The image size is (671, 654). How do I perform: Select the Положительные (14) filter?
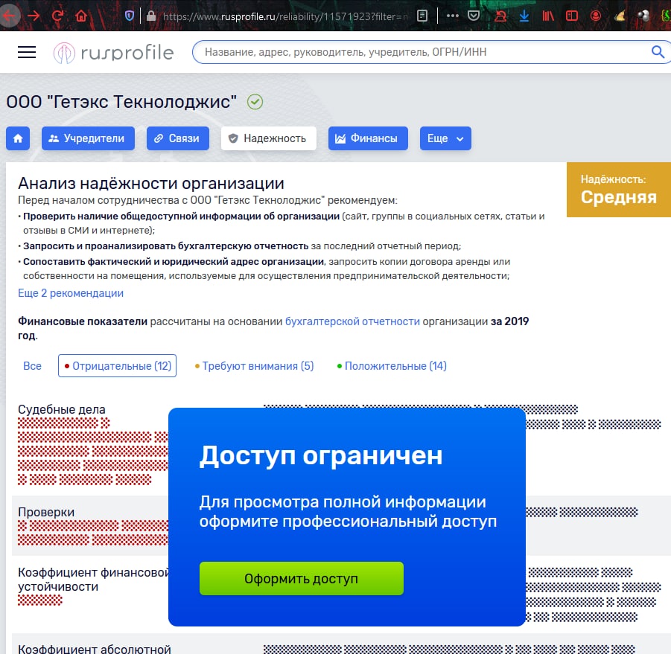point(392,366)
